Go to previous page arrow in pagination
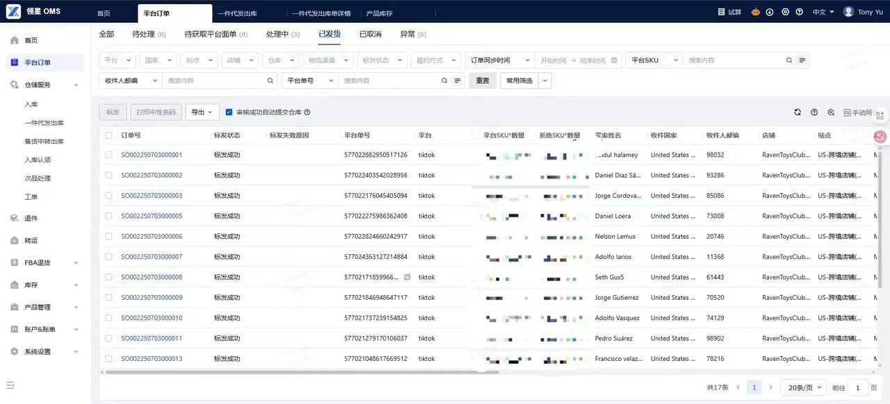890x404 pixels. pos(738,387)
